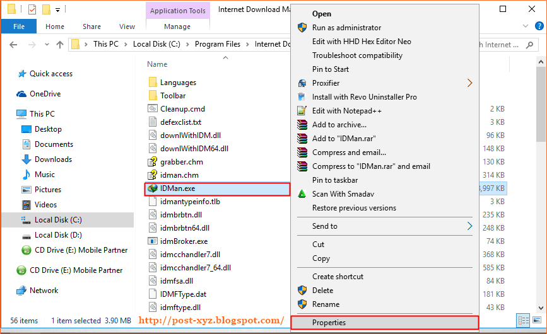The width and height of the screenshot is (547, 334).
Task: Click the Name column sort arrow
Action: click(225, 58)
